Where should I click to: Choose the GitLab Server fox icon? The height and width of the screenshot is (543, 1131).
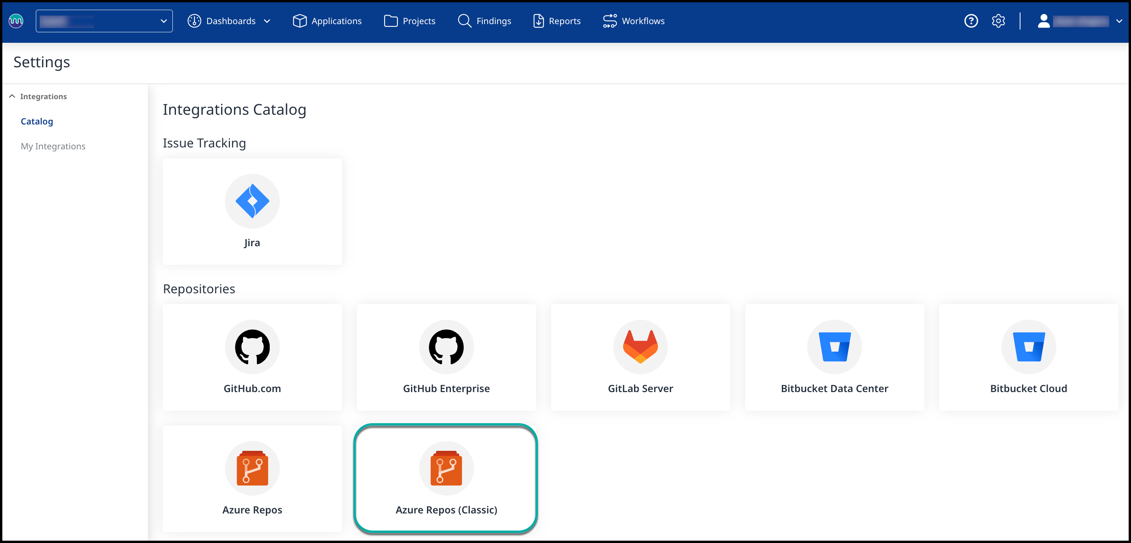pos(640,347)
